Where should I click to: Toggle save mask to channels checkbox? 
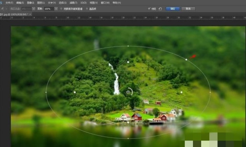click(x=61, y=9)
